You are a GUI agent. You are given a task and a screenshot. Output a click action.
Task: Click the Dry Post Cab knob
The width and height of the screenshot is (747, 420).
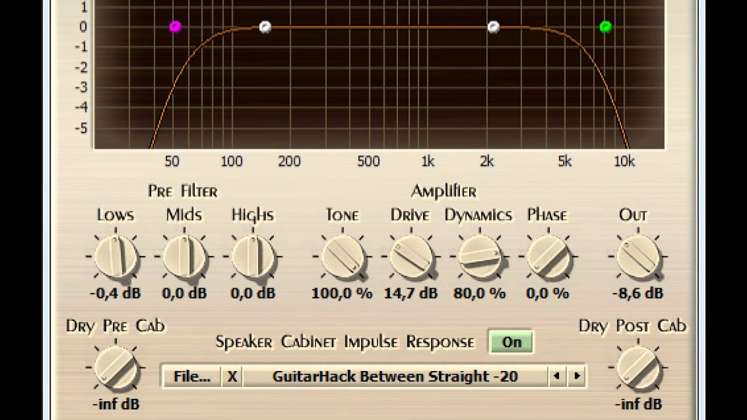(638, 367)
